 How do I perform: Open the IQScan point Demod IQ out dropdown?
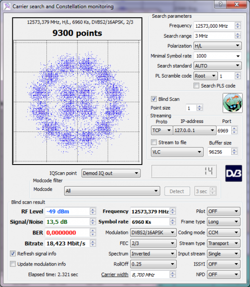pos(111,173)
